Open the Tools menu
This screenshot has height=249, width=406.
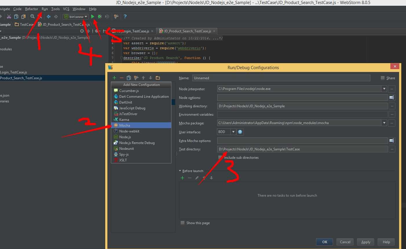tap(55, 9)
